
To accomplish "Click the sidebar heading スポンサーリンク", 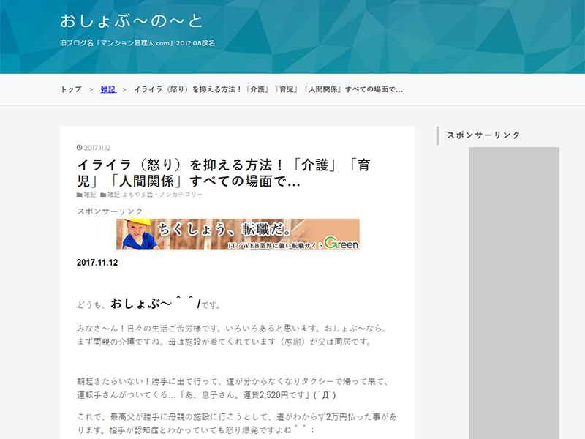I will tap(483, 135).
